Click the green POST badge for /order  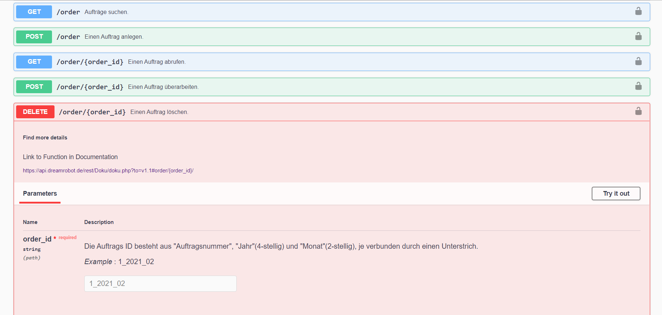(x=34, y=37)
